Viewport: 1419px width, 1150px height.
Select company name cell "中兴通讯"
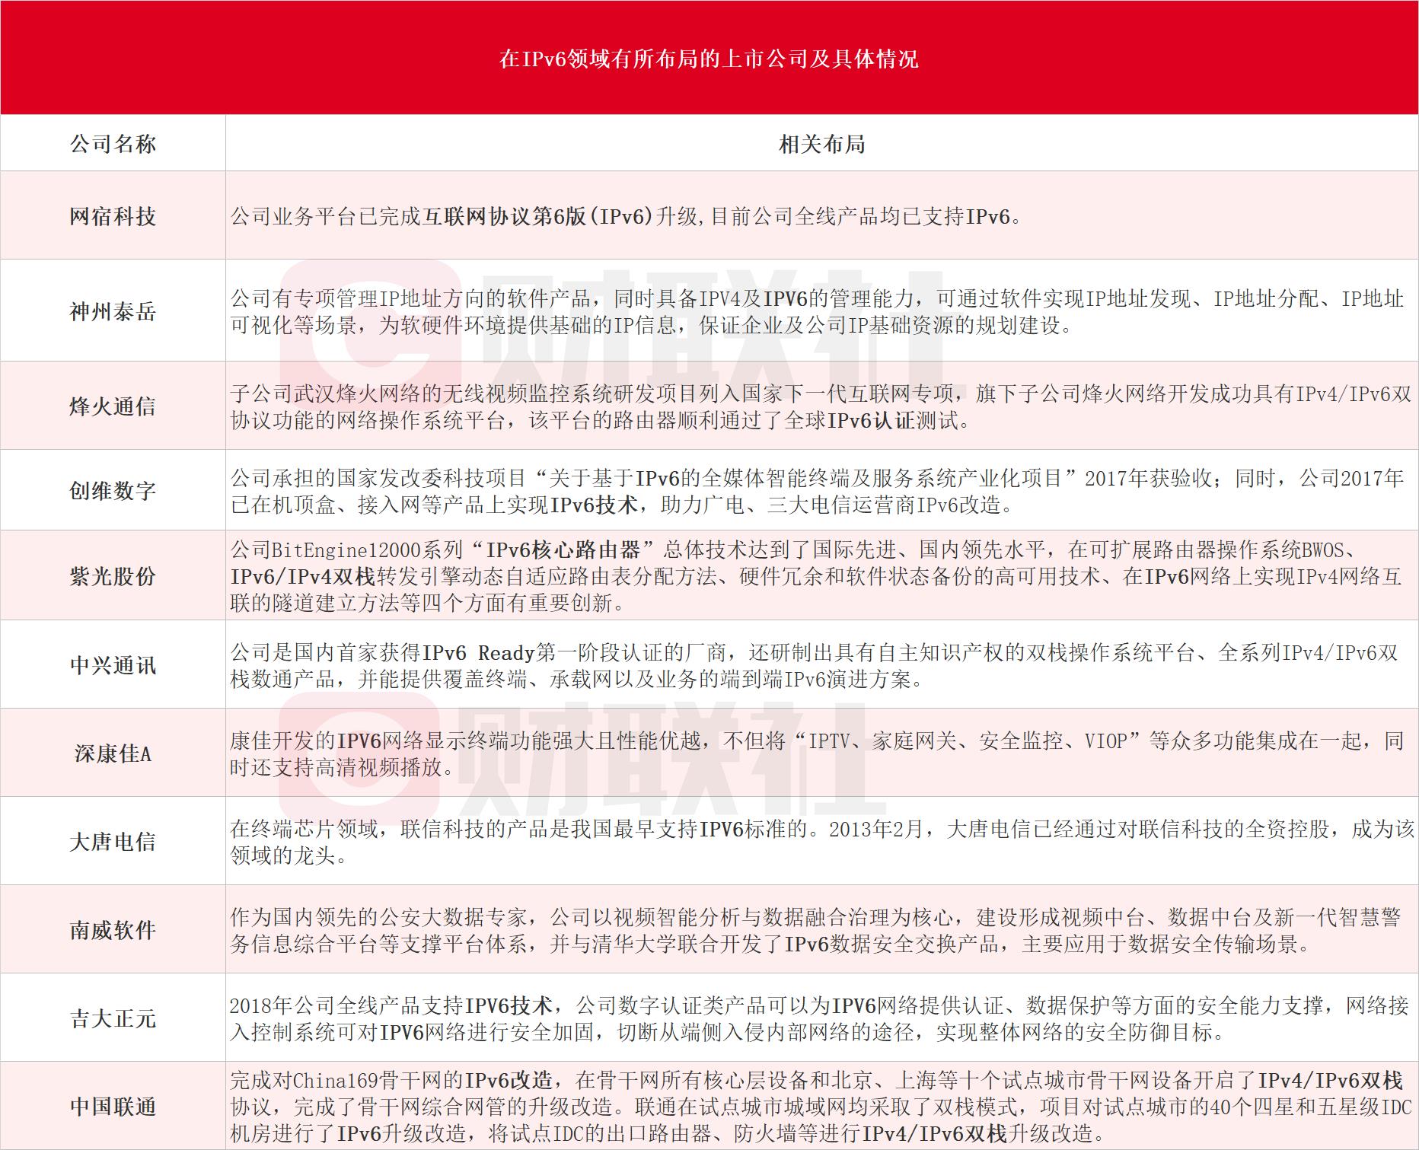(113, 665)
